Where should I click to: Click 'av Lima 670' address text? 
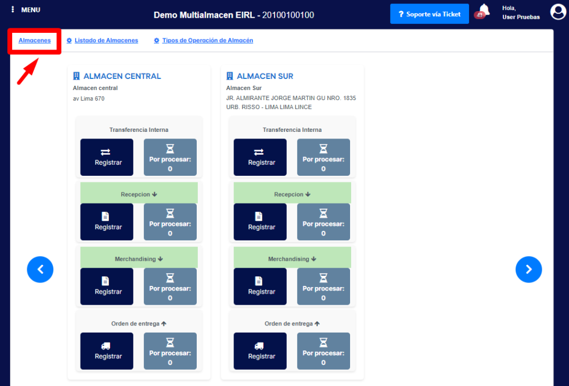[88, 98]
